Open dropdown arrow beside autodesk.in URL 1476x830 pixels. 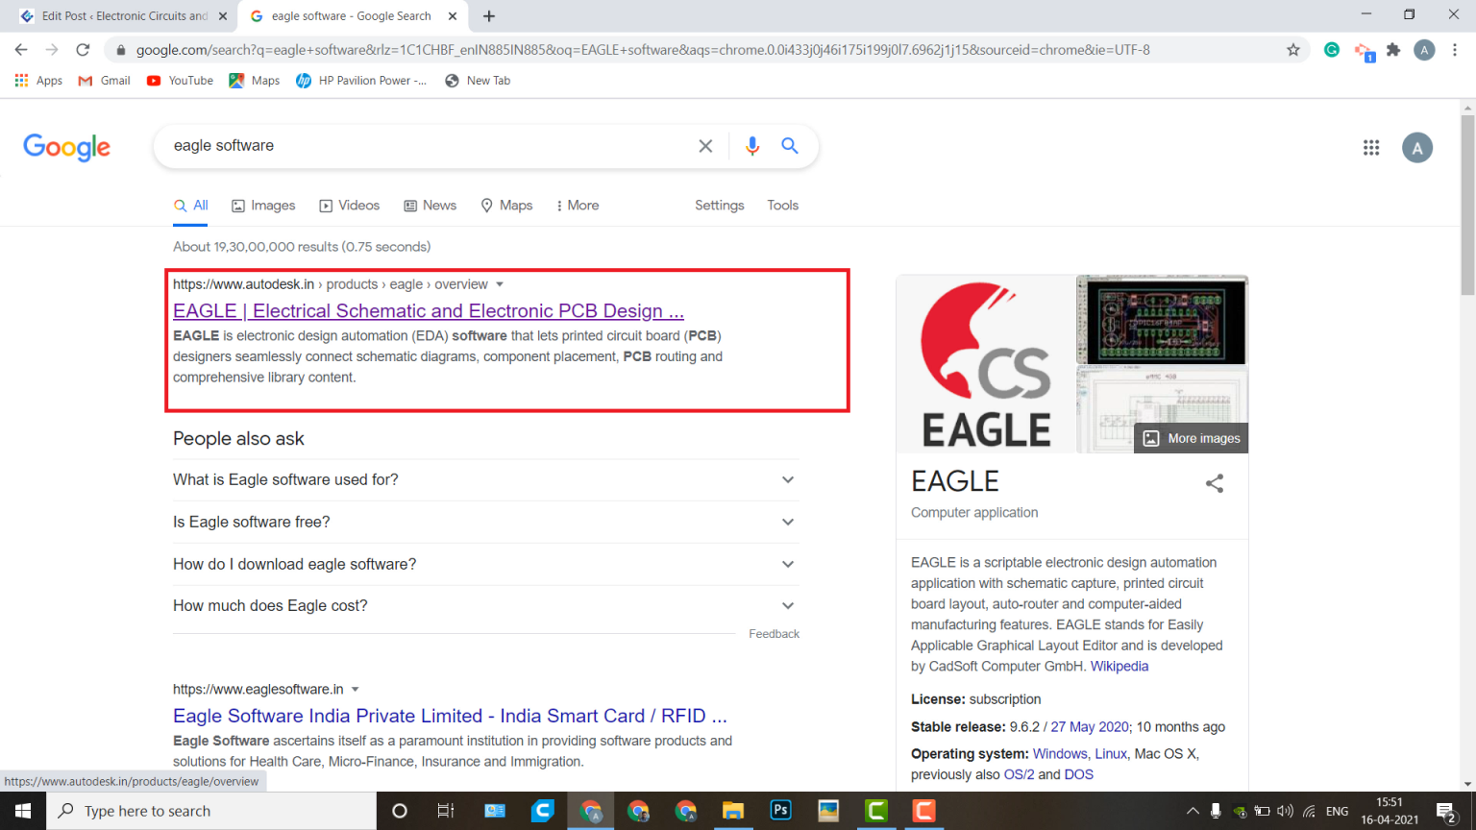[x=500, y=284]
